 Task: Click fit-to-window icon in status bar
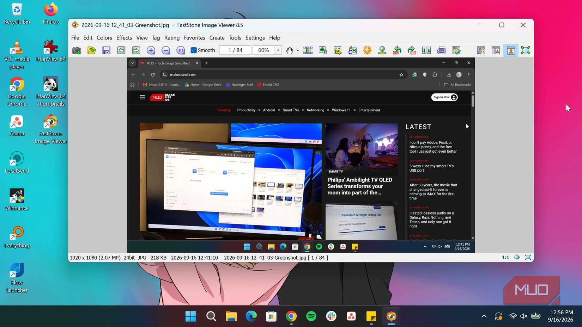pos(517,258)
